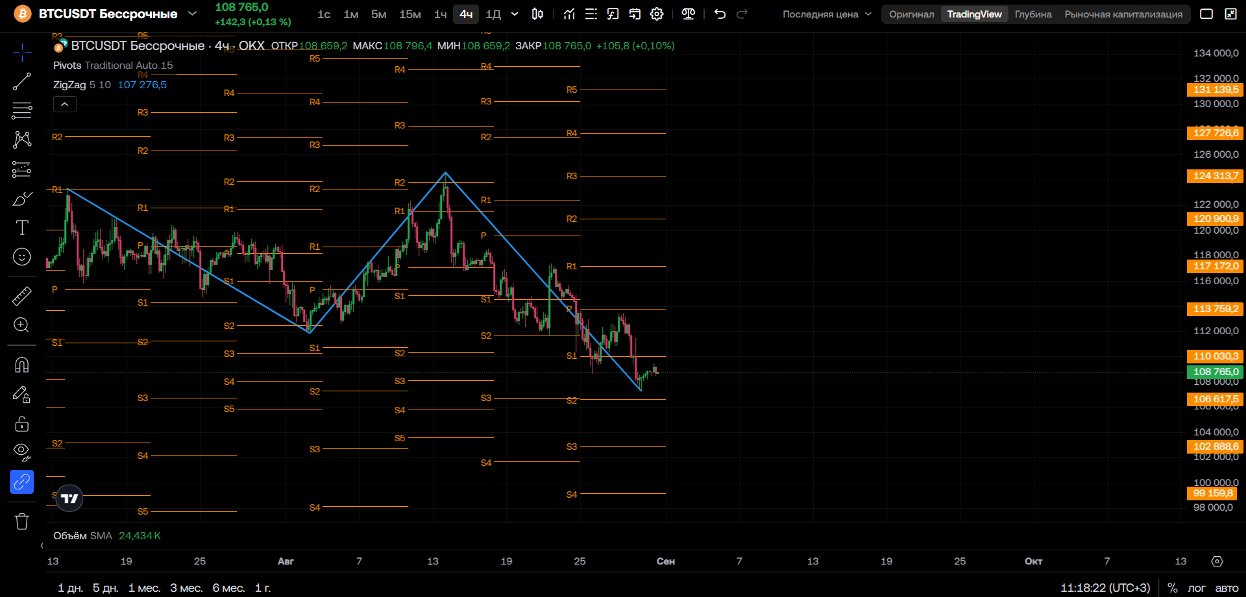The height and width of the screenshot is (597, 1246).
Task: Toggle percent price scale
Action: (1173, 588)
